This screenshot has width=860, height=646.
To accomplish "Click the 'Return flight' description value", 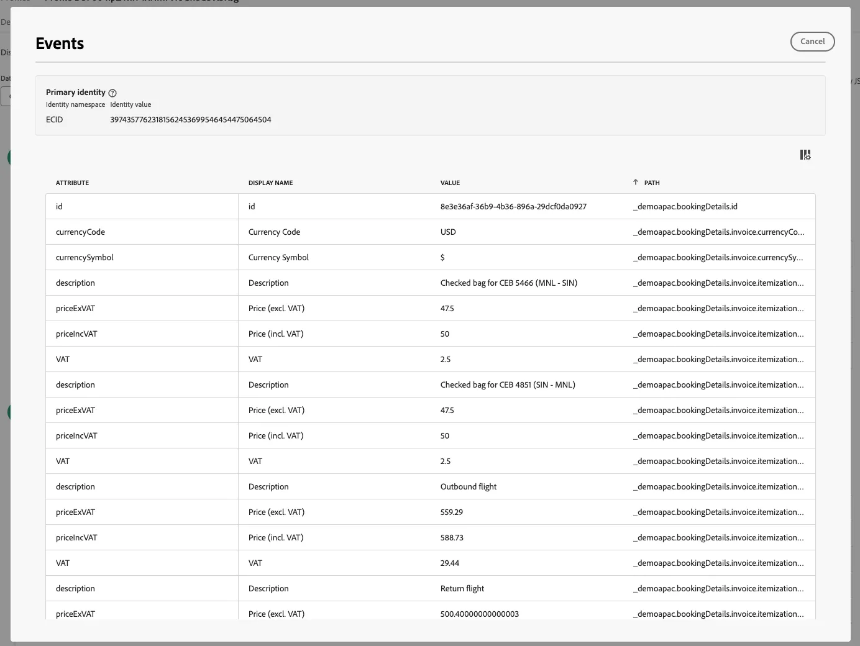I will [462, 589].
